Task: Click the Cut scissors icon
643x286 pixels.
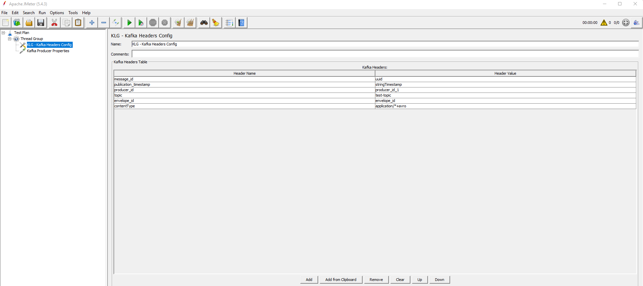Action: click(x=54, y=23)
